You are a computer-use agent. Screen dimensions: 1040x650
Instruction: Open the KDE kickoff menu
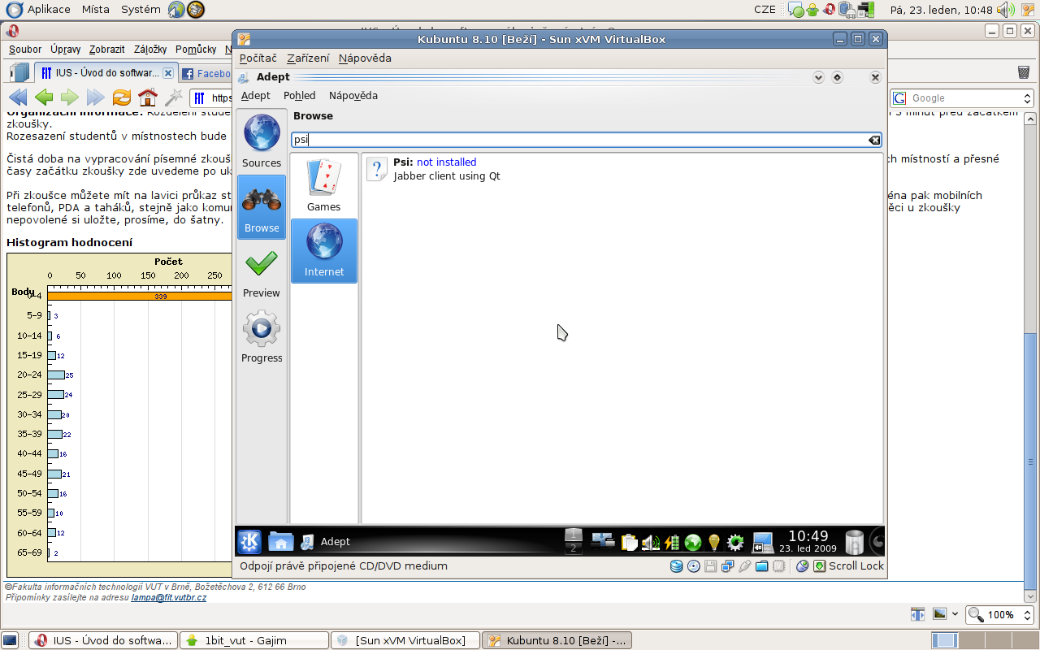249,541
